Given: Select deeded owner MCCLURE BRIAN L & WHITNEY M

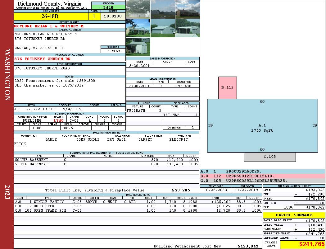Looking at the screenshot, I should pyautogui.click(x=49, y=26).
